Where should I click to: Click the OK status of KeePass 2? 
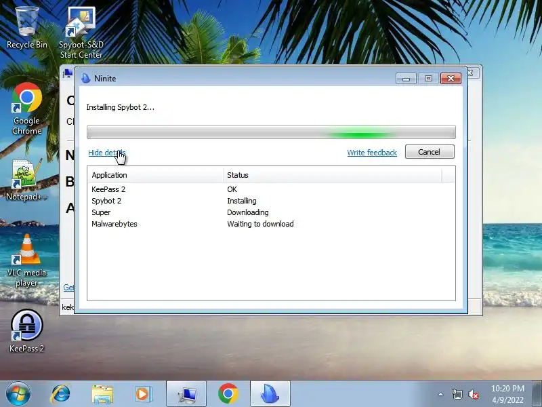(232, 189)
